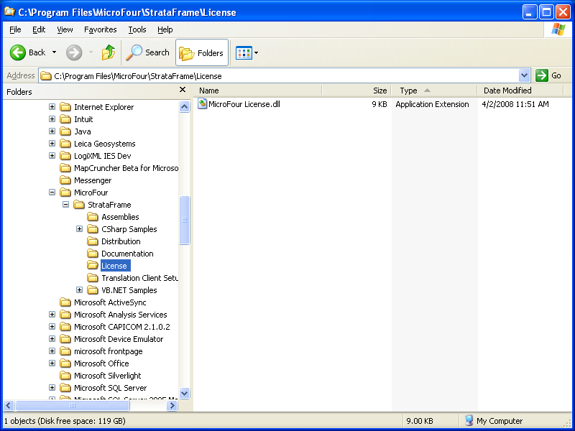The width and height of the screenshot is (575, 431).
Task: Click the Forward arrow icon
Action: (x=73, y=52)
